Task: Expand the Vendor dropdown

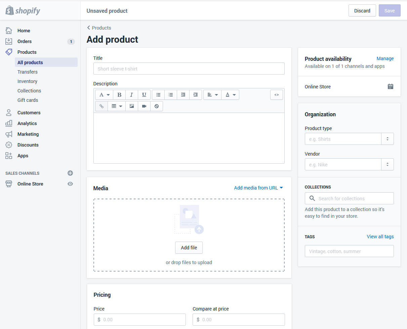Action: click(x=387, y=164)
